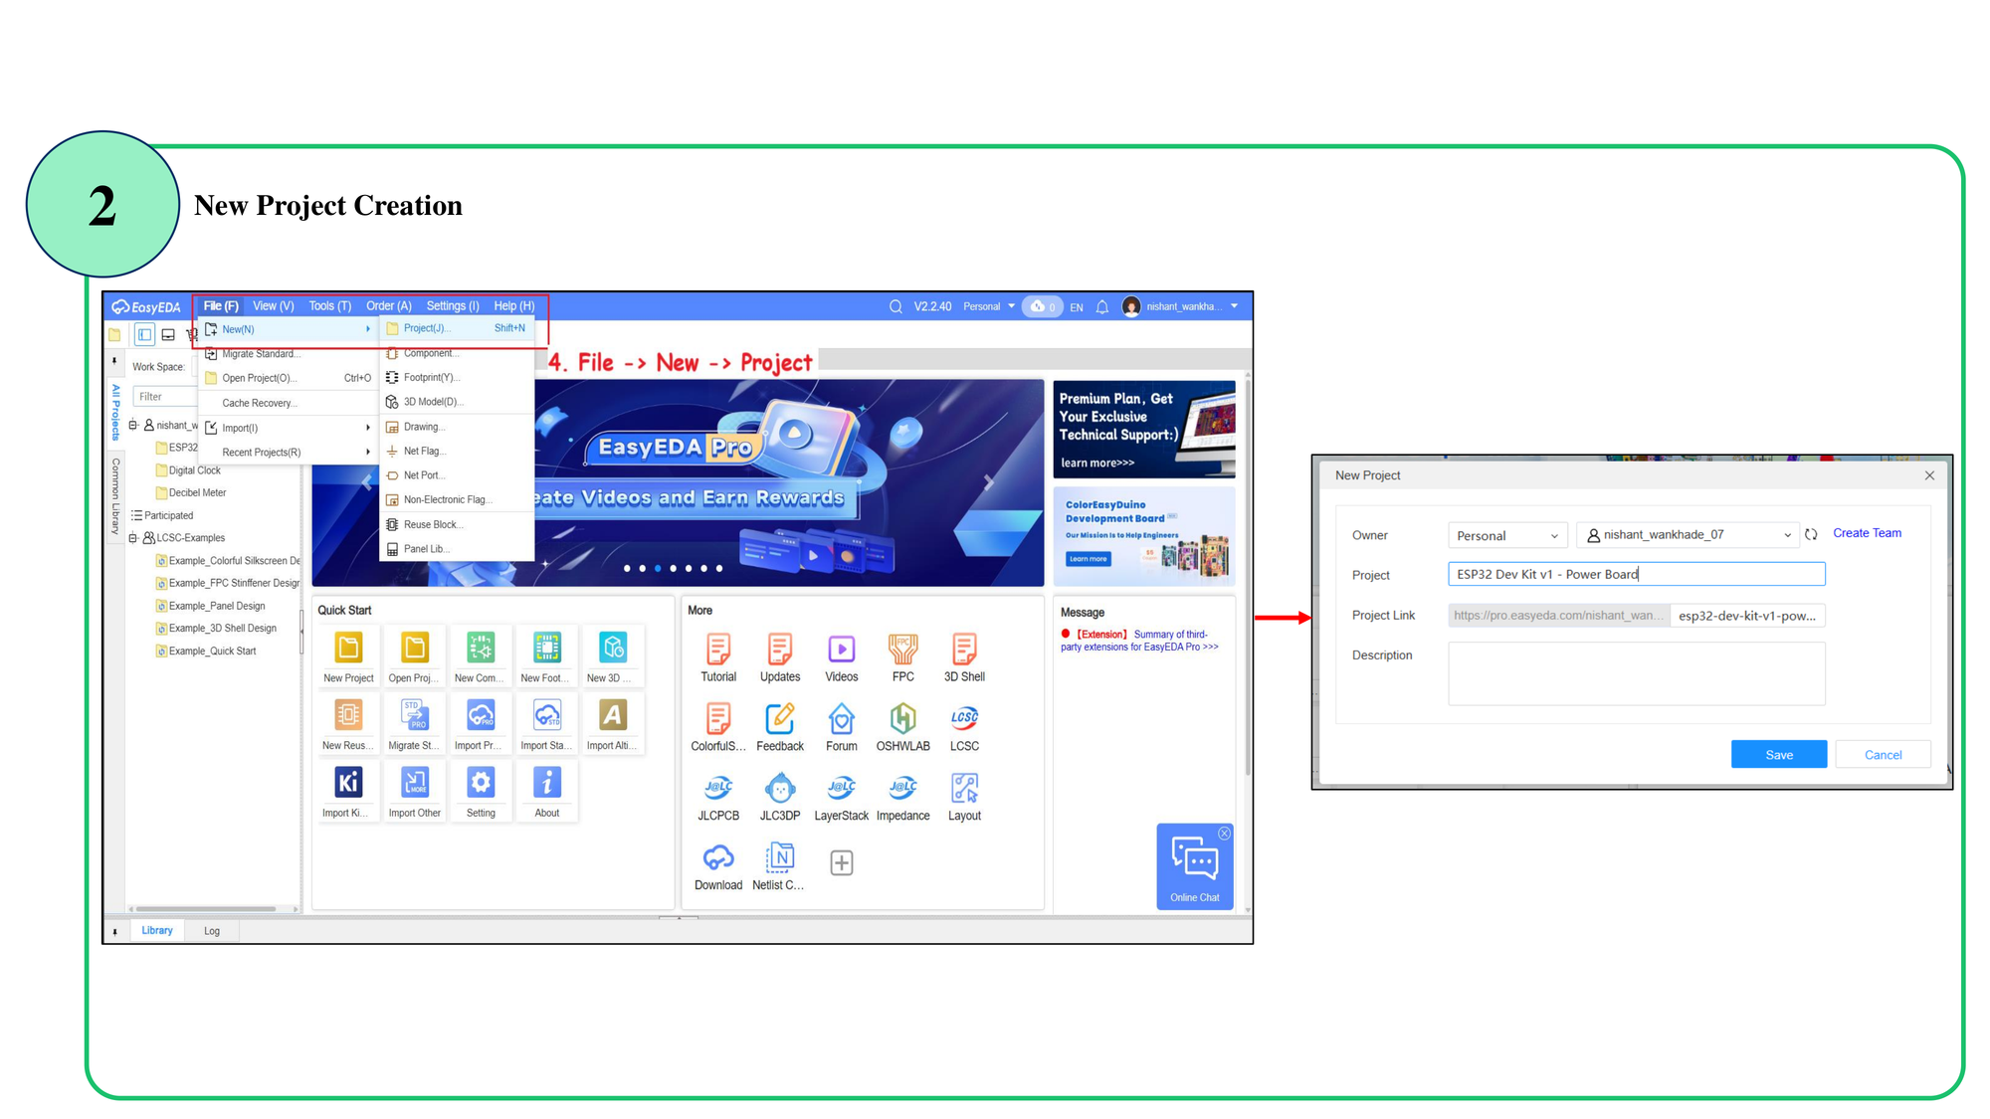1990x1119 pixels.
Task: Open the Forum icon
Action: pos(842,718)
